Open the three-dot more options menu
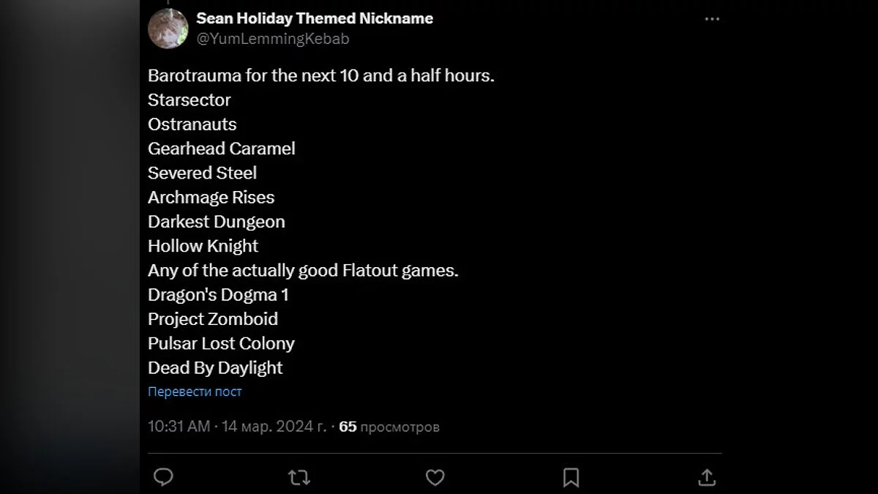The width and height of the screenshot is (878, 494). tap(712, 20)
